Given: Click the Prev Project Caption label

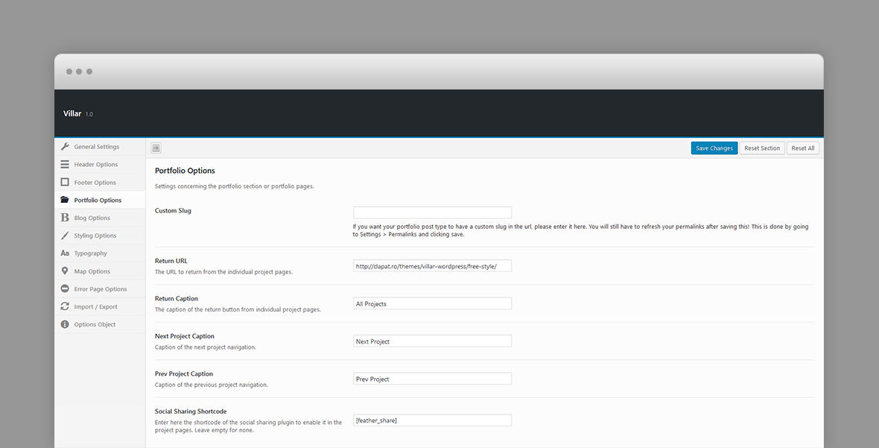Looking at the screenshot, I should [x=184, y=373].
